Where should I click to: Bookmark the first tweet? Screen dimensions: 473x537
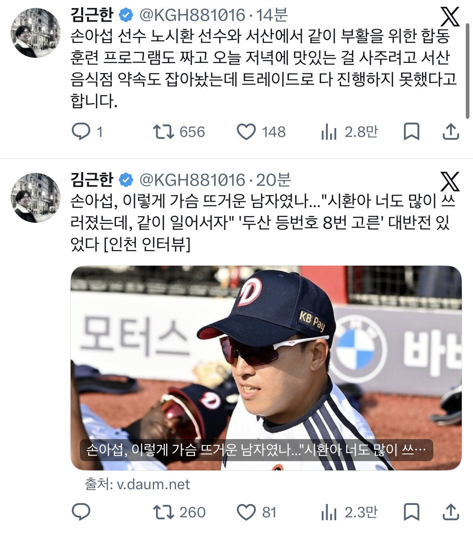tap(411, 132)
